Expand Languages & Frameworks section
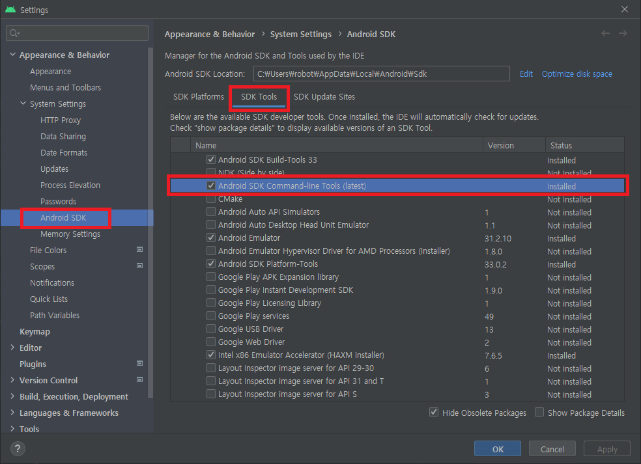This screenshot has height=464, width=641. point(12,413)
